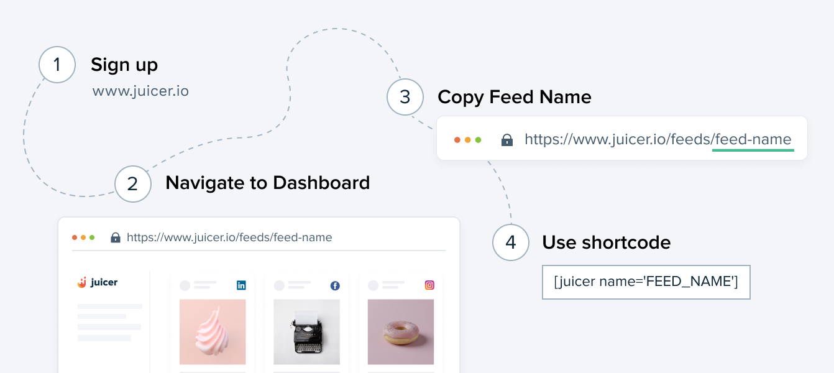Click padlock icon in dashboard address bar

pos(115,237)
